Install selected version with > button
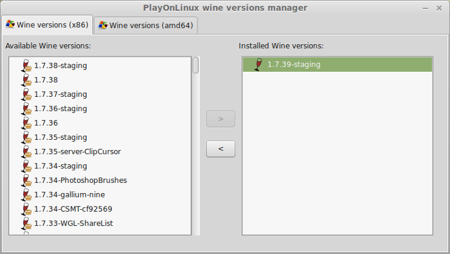 [221, 119]
